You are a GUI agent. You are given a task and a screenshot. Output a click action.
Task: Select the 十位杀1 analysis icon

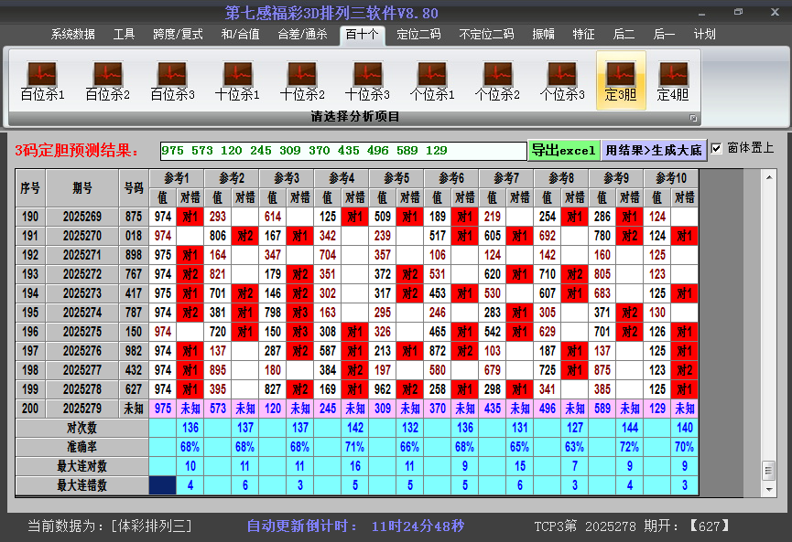click(236, 75)
